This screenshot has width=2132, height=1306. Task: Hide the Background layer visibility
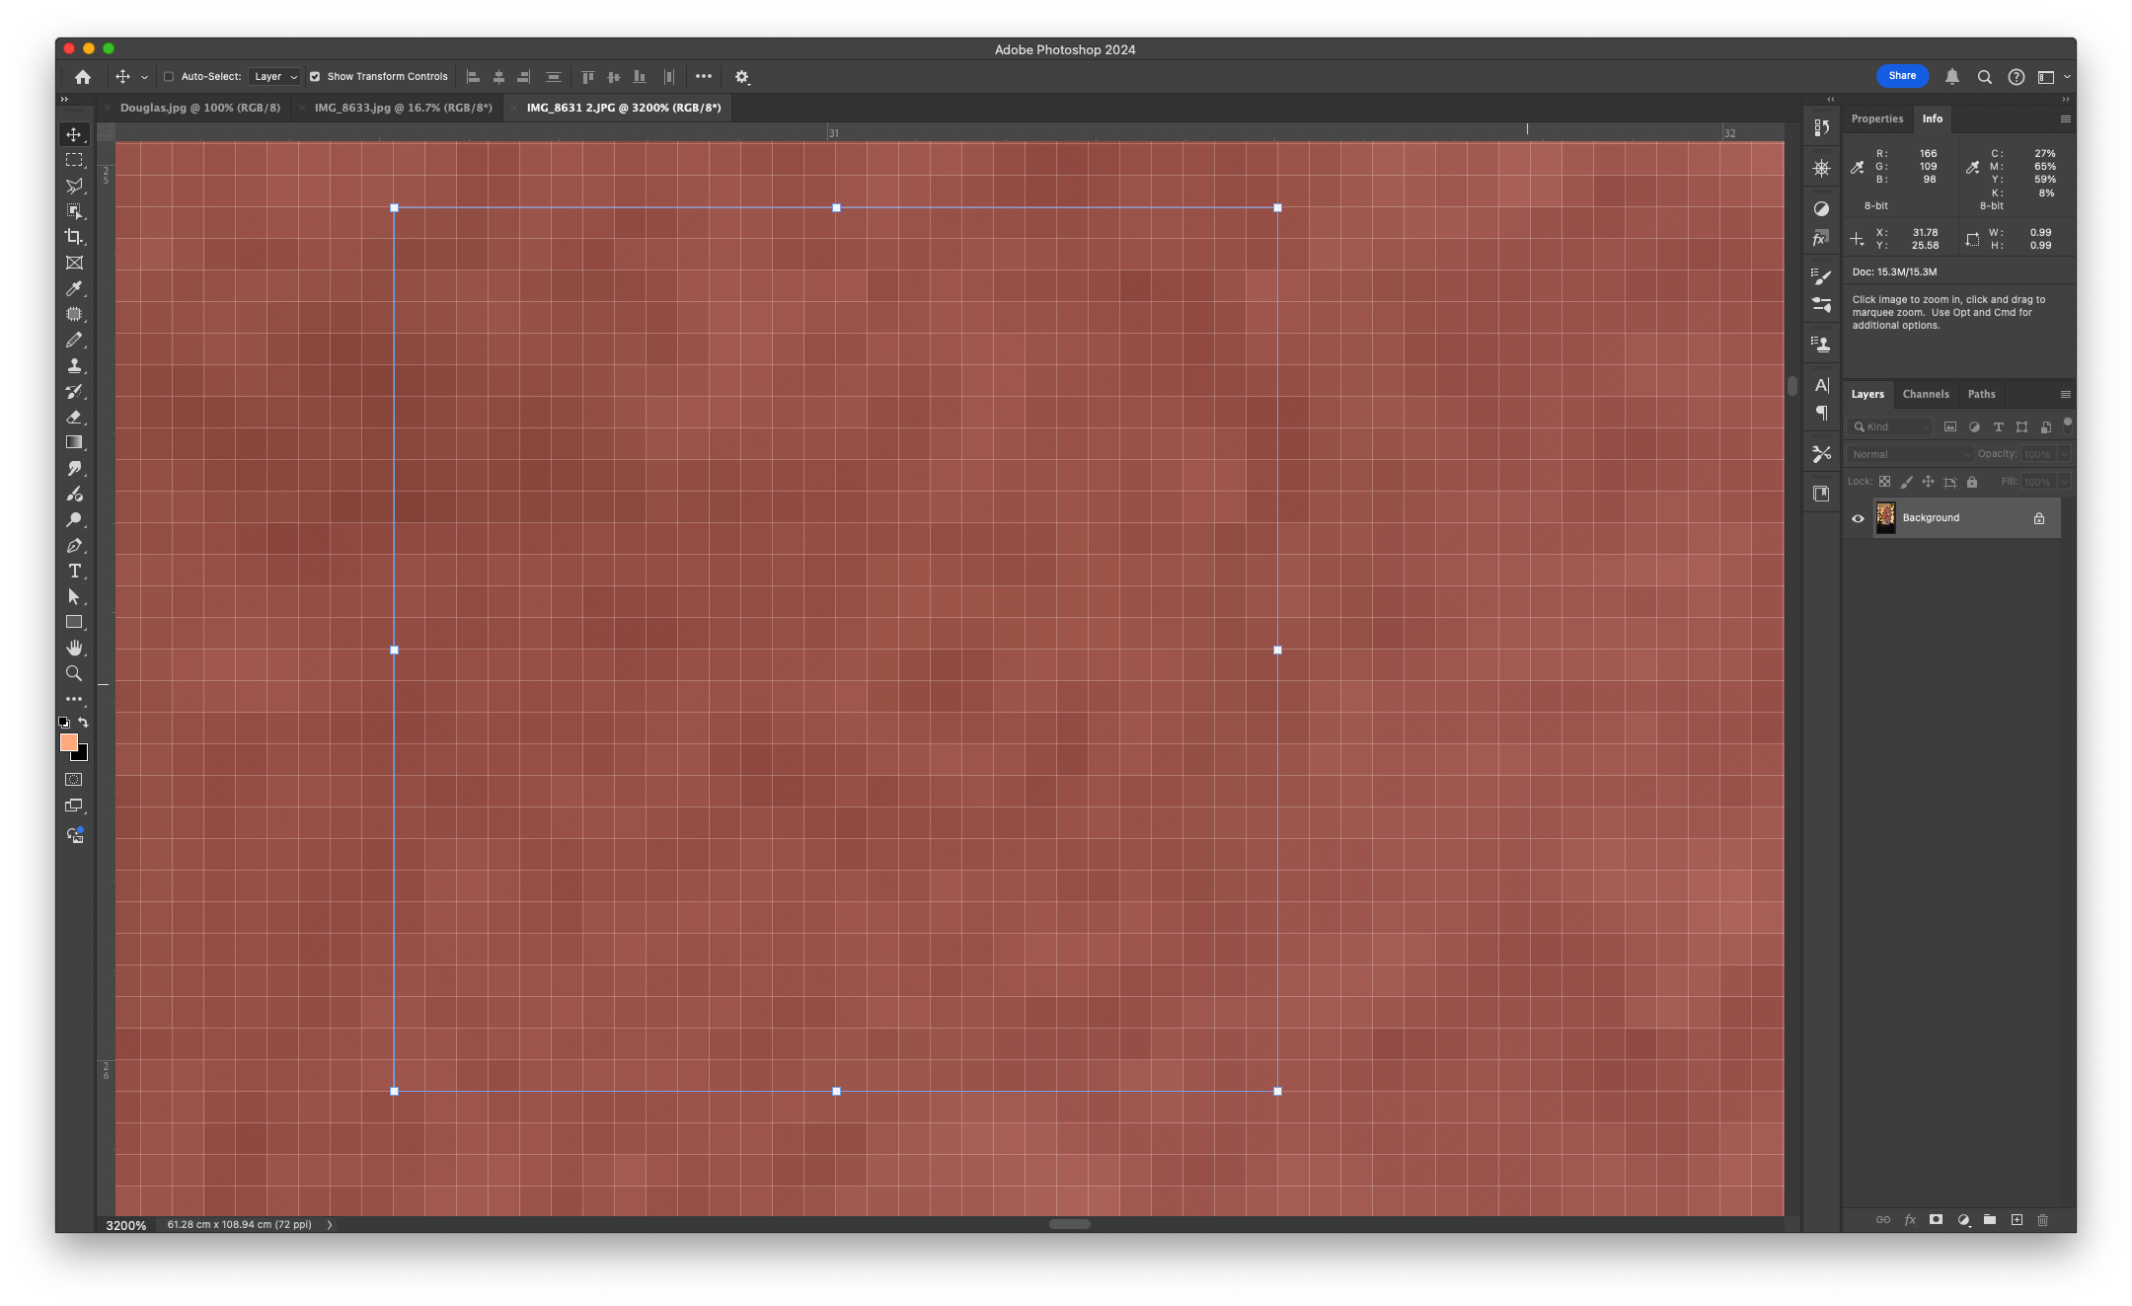coord(1858,518)
